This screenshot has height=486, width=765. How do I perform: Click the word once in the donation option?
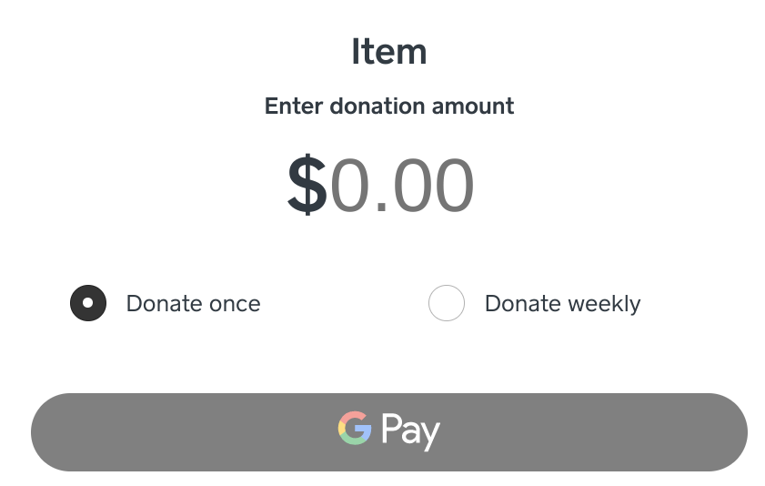[x=235, y=305]
